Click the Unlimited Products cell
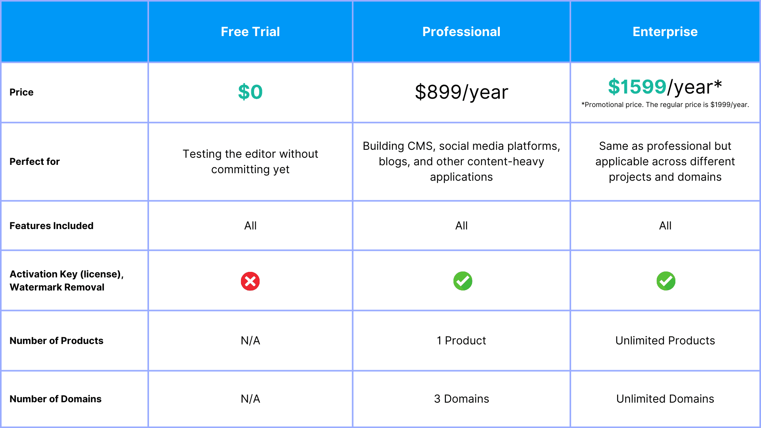761x428 pixels. click(665, 341)
